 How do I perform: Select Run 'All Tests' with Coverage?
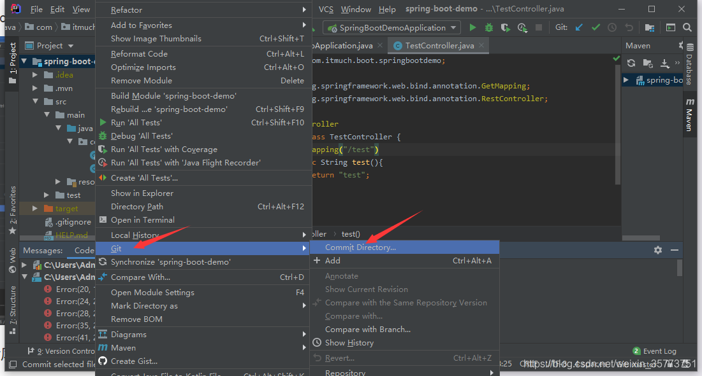coord(203,150)
